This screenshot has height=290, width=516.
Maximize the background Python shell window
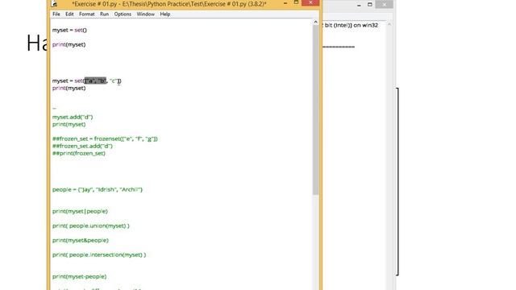pyautogui.click(x=370, y=5)
